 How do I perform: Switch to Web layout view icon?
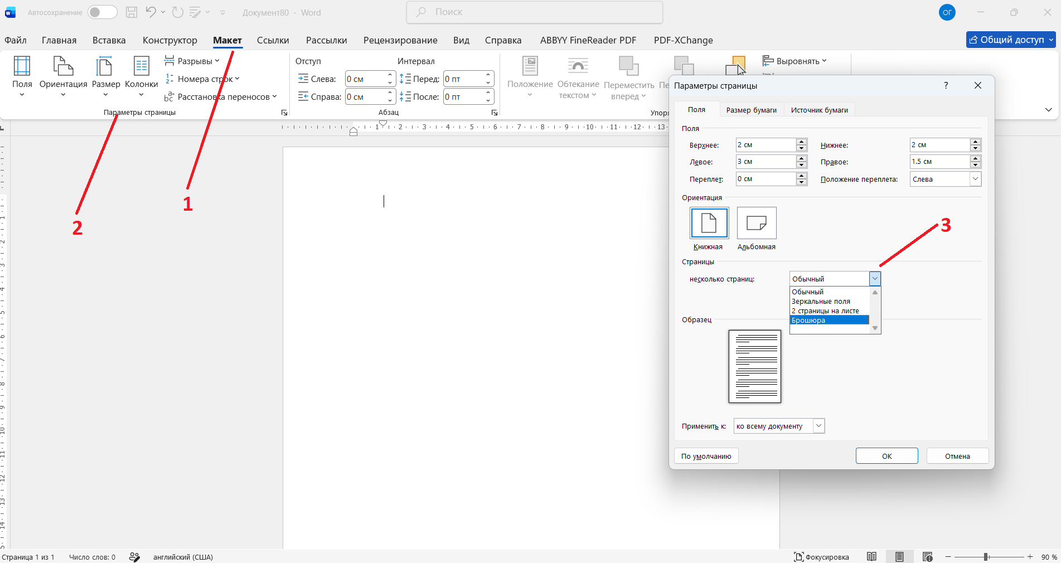(927, 556)
